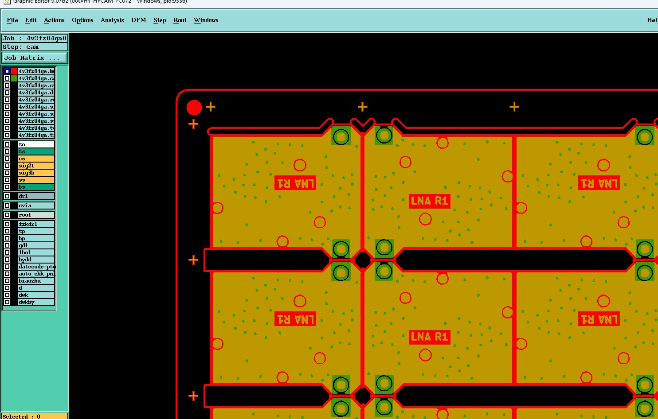Toggle the checkbox for layer rout

click(x=7, y=215)
